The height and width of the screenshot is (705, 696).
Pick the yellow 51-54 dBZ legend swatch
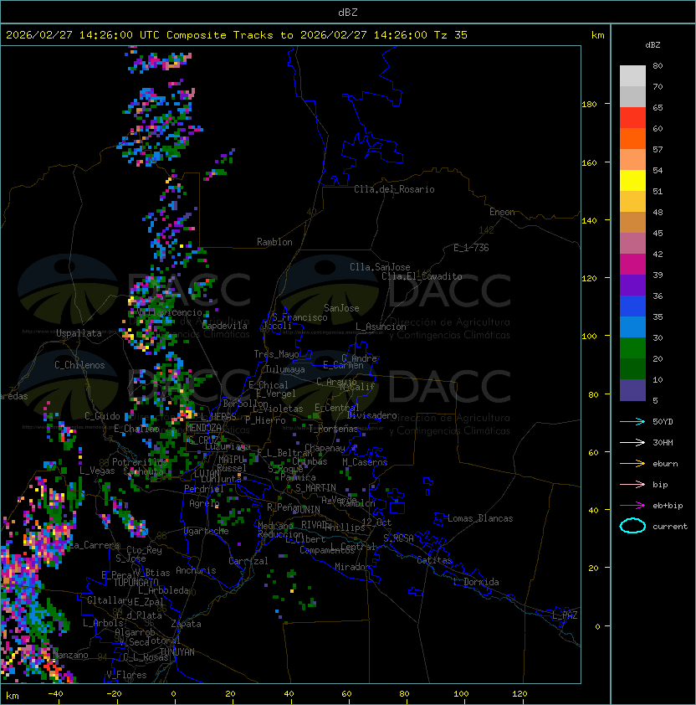click(x=632, y=180)
